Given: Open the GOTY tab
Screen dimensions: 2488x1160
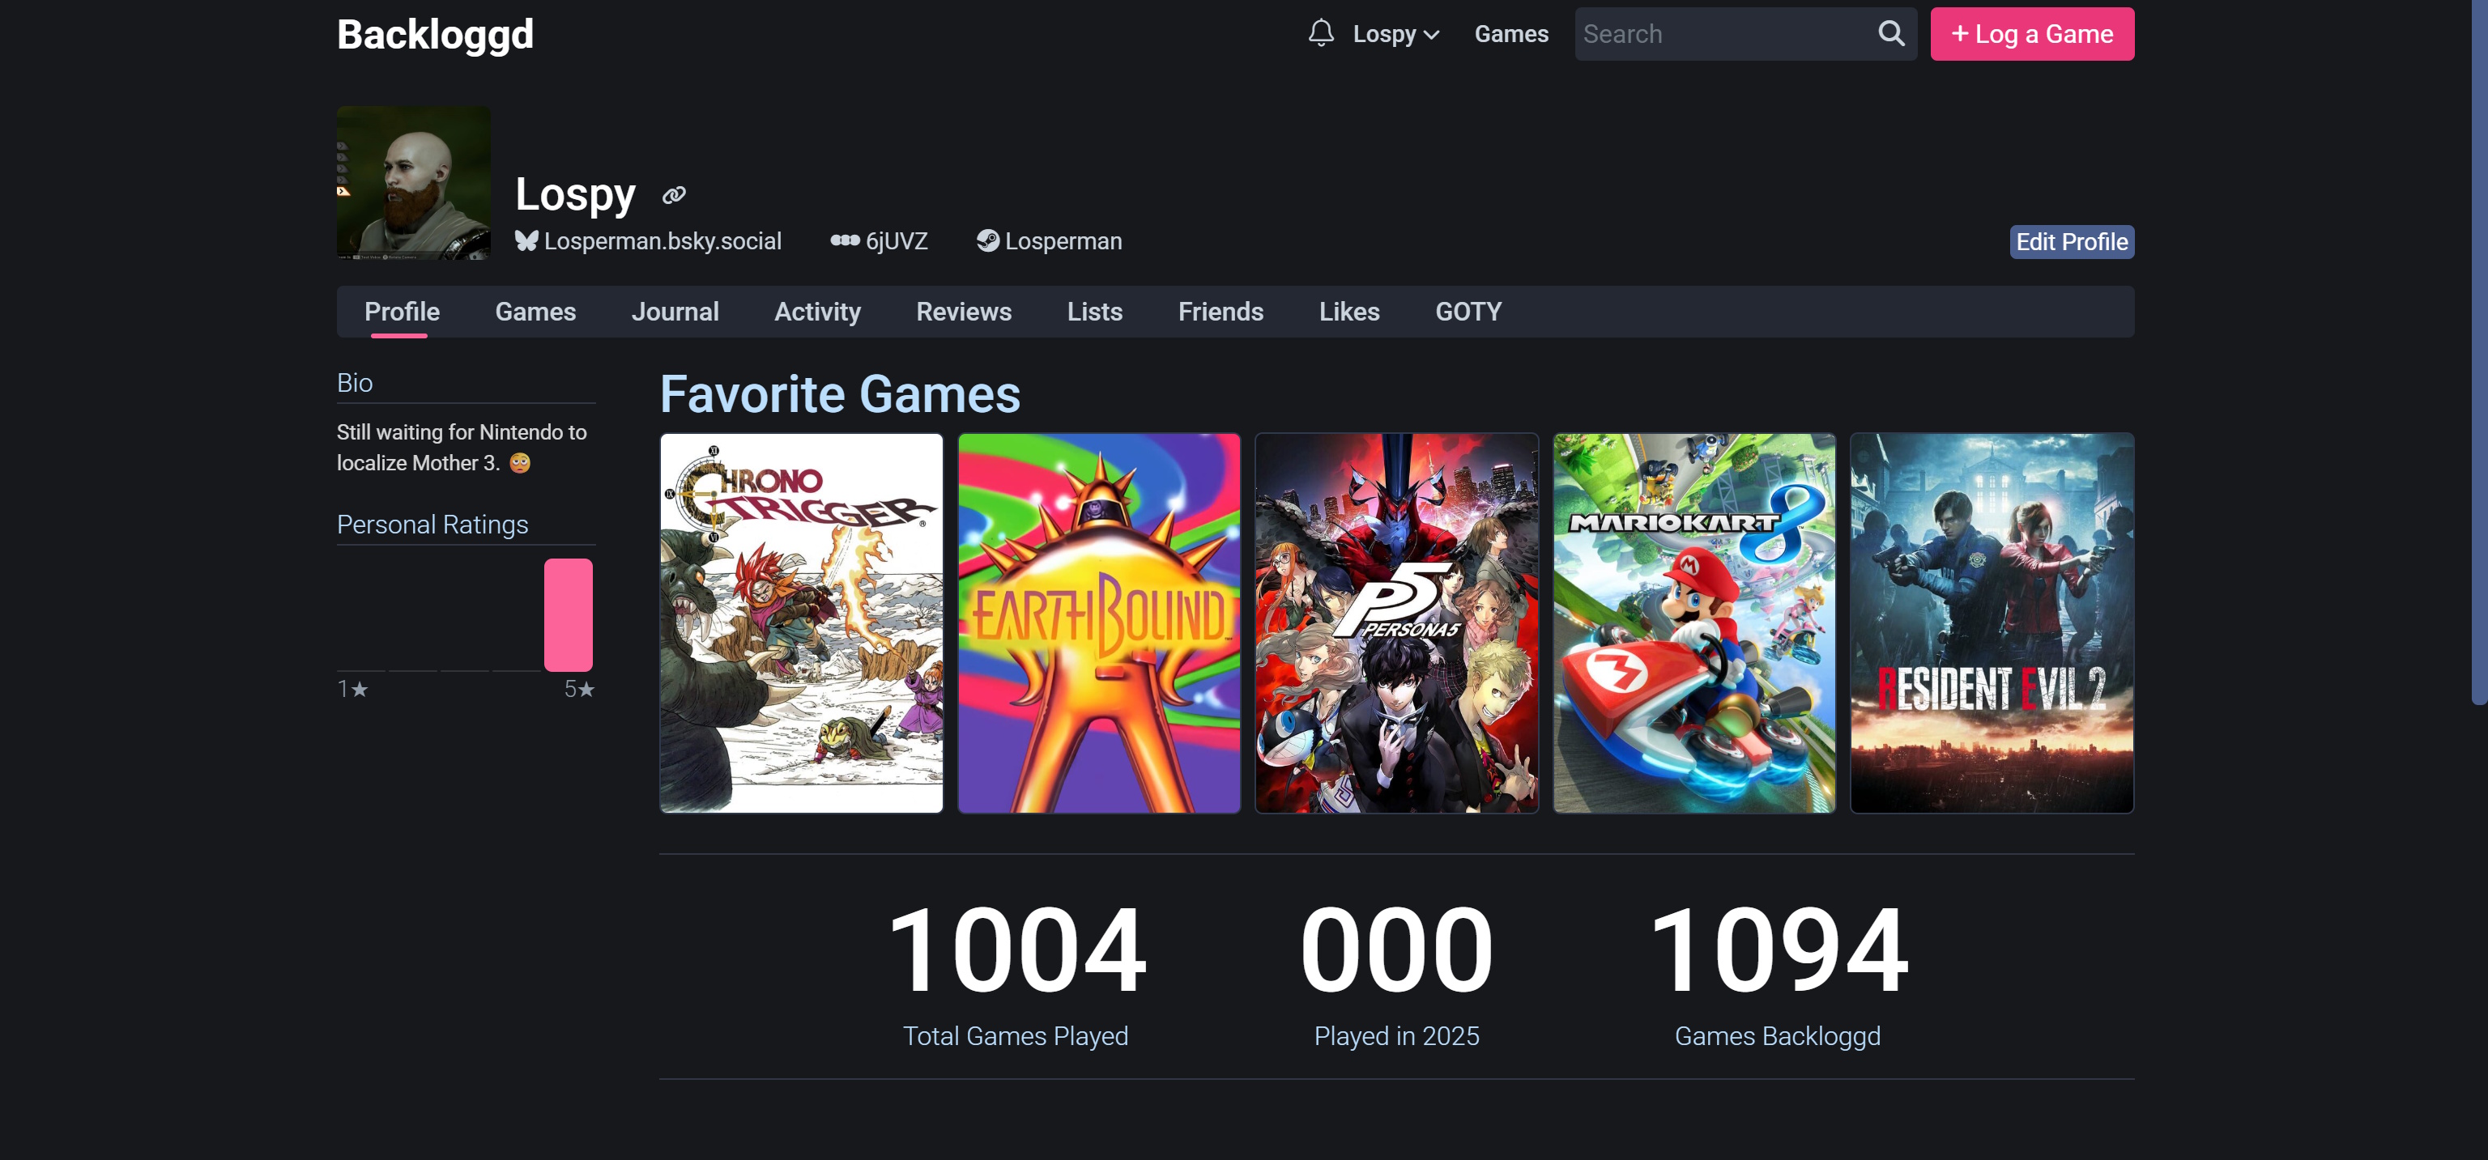Looking at the screenshot, I should pos(1467,312).
